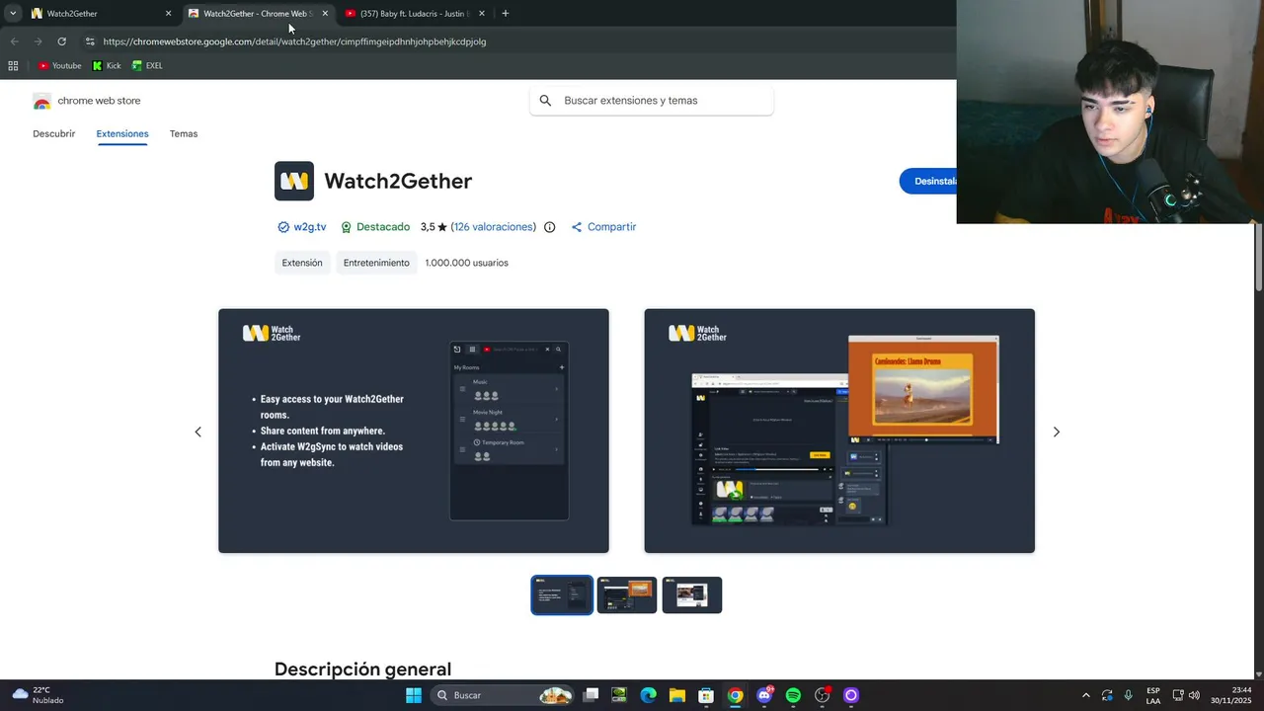Open Task View on the taskbar
This screenshot has height=711, width=1264.
tap(591, 695)
